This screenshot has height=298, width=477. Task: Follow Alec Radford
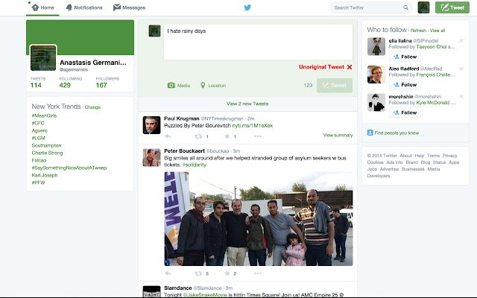tap(405, 84)
